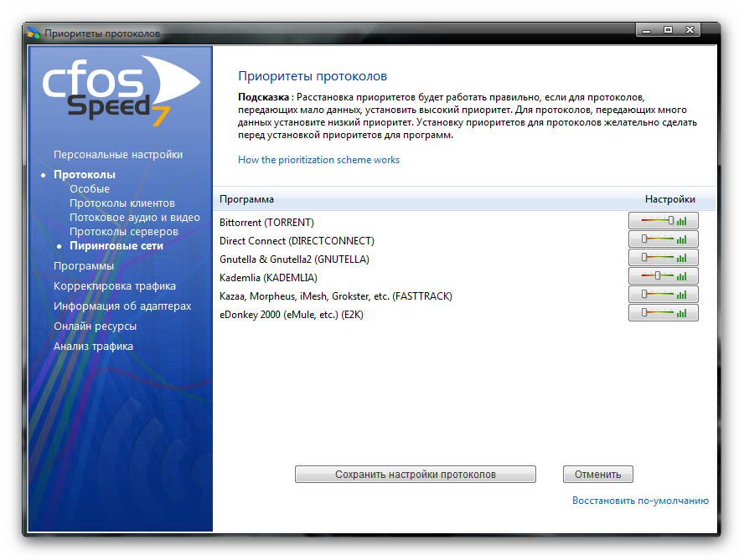The height and width of the screenshot is (560, 744).
Task: Go to Протоколы клиентов subsection
Action: pyautogui.click(x=122, y=203)
